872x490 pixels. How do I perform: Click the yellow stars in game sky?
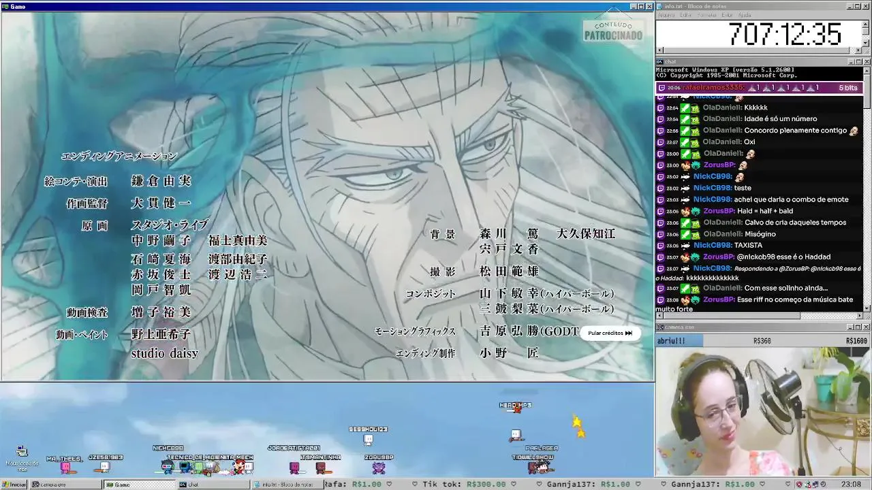click(x=578, y=427)
